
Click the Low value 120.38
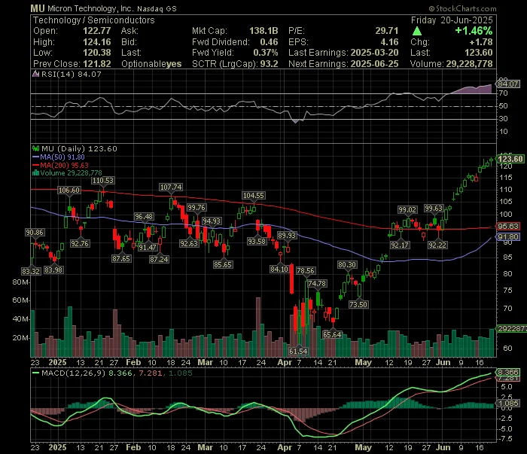pyautogui.click(x=97, y=53)
